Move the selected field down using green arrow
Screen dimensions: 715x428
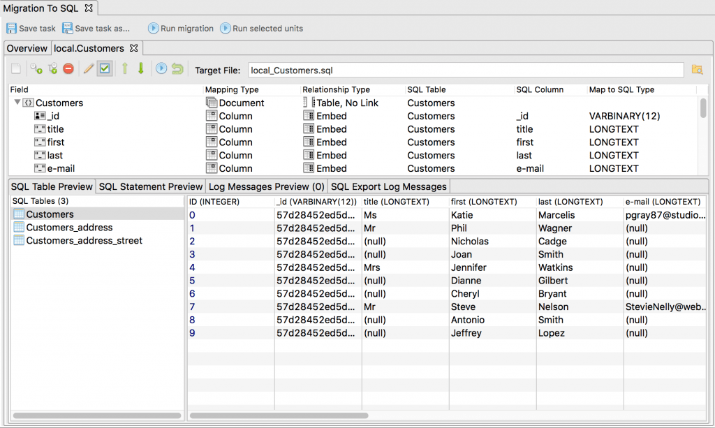(x=140, y=68)
